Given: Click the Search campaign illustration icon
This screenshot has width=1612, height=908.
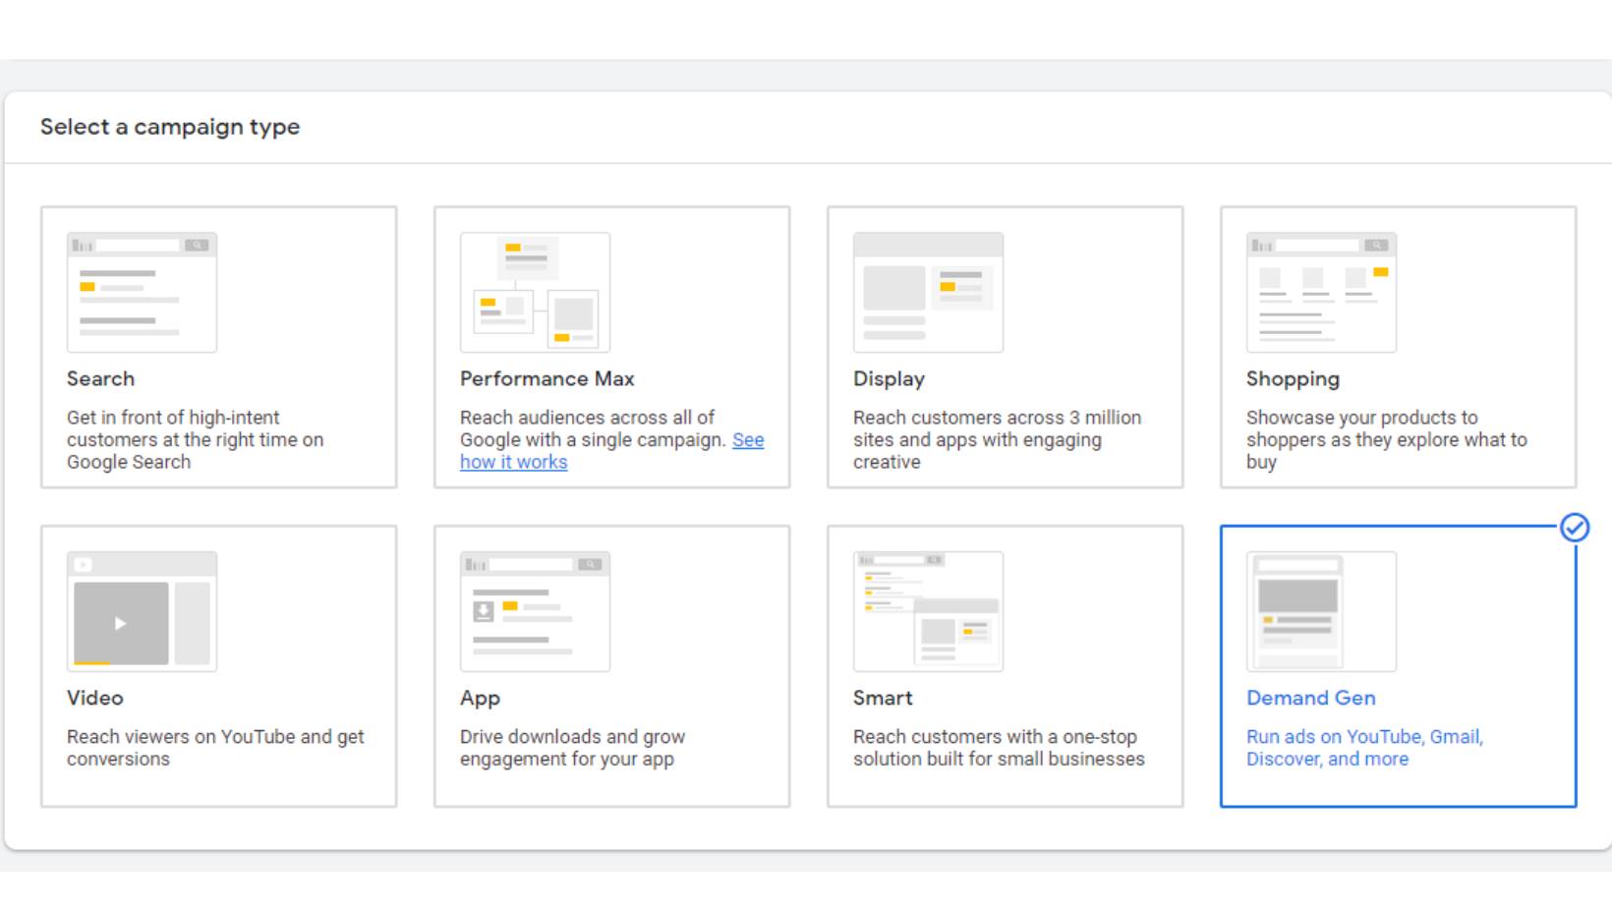Looking at the screenshot, I should pyautogui.click(x=142, y=292).
